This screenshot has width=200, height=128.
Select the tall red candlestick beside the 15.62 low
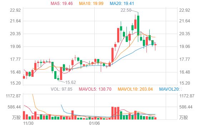tap(61, 74)
